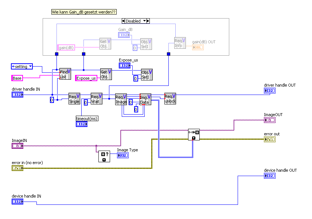Click the 0 constant beside enabled Obj. SetI
Image resolution: width=312 pixels, height=219 pixels.
tap(136, 79)
